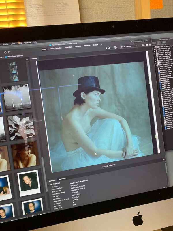
Task: Open the Label menu
Action: point(13,44)
